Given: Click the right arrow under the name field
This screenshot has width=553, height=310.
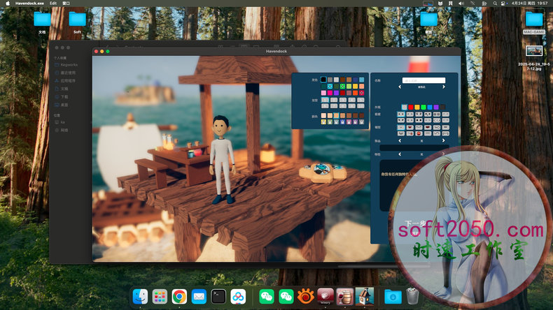Looking at the screenshot, I should pos(444,87).
